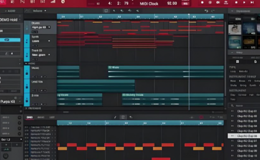
Task: Select pencil draw tool in piano roll toolbar
Action: 115,117
